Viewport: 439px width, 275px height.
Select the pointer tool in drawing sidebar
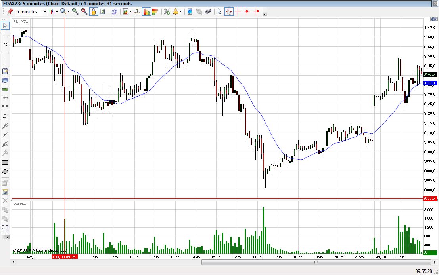pos(5,26)
